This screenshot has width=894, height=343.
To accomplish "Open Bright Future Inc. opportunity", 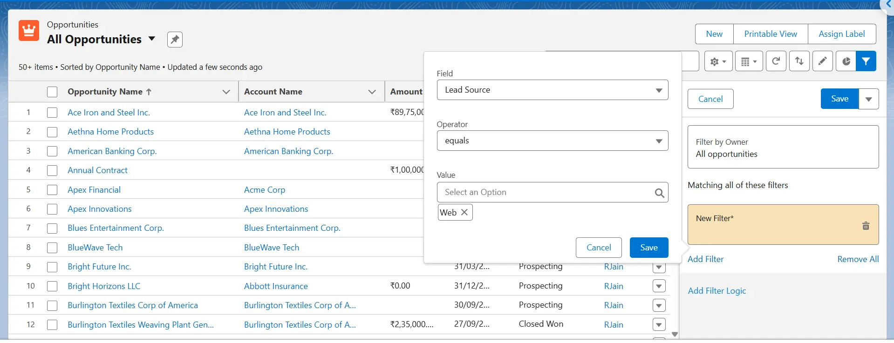I will pyautogui.click(x=99, y=267).
